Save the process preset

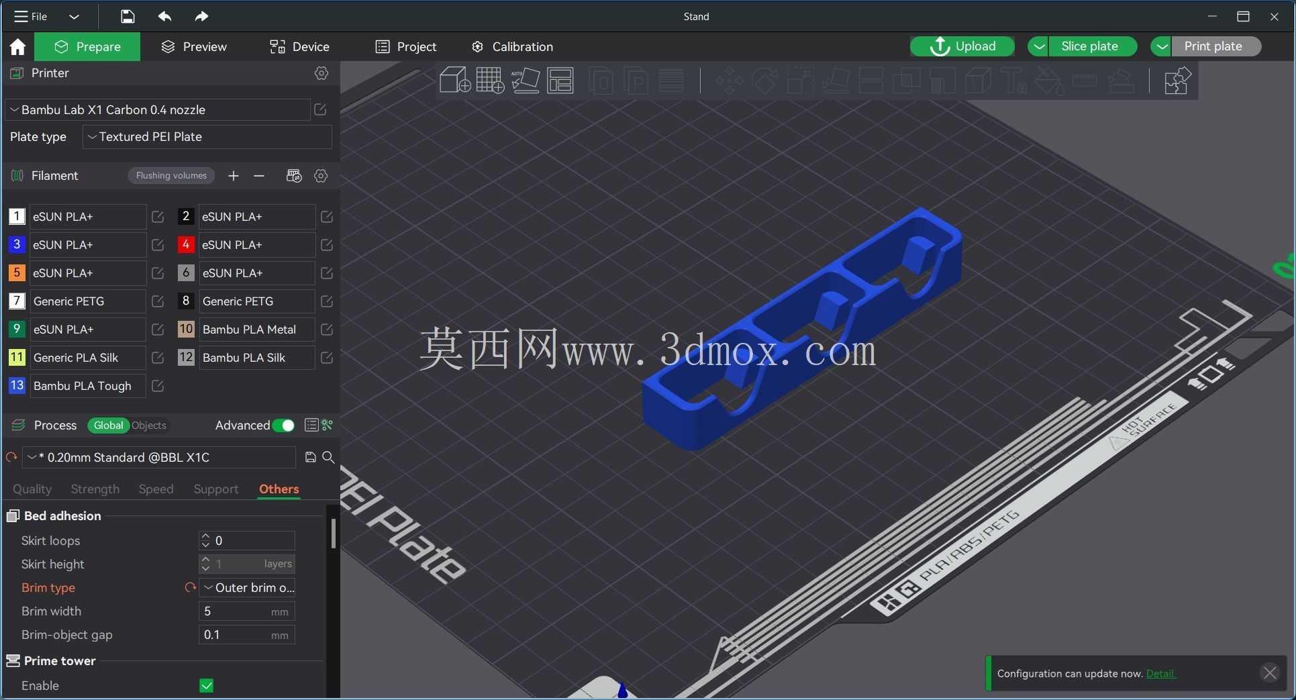(310, 457)
